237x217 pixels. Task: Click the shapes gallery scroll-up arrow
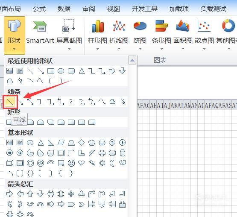pyautogui.click(x=132, y=60)
